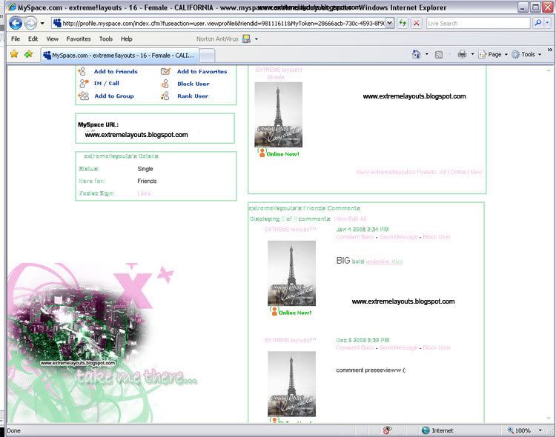
Task: Expand the Norton AntiVirus dropdown arrow
Action: [257, 39]
